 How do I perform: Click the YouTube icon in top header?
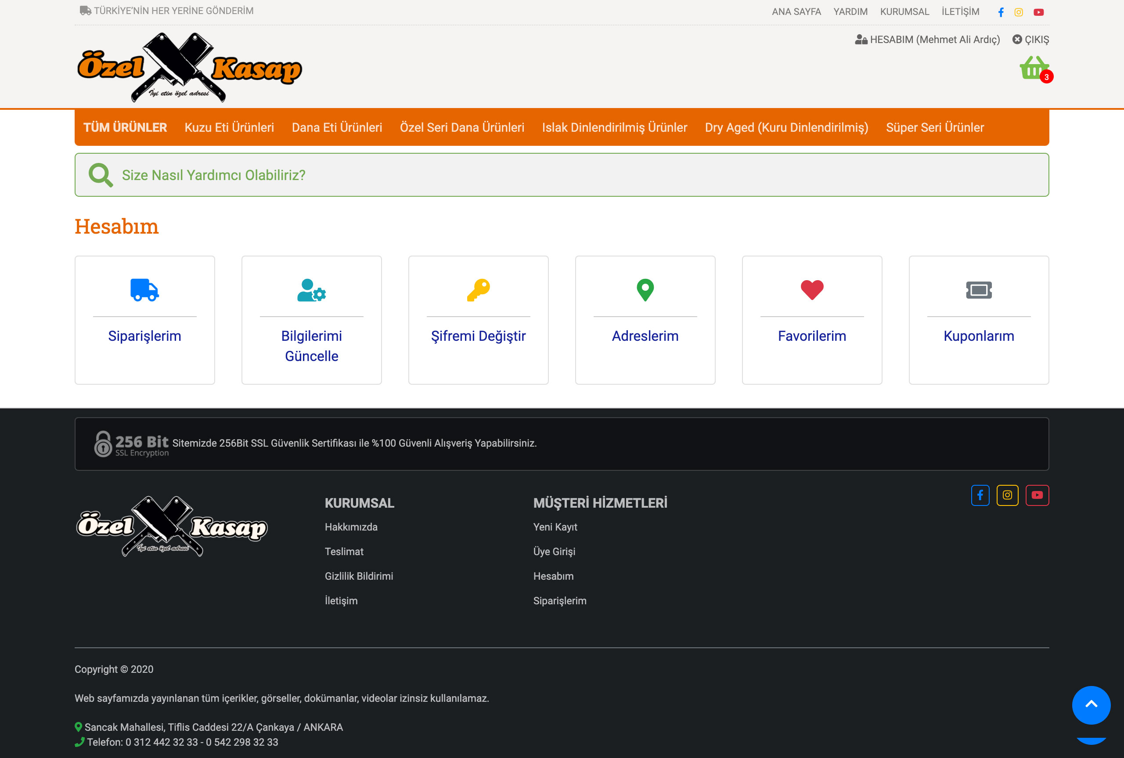pos(1038,12)
